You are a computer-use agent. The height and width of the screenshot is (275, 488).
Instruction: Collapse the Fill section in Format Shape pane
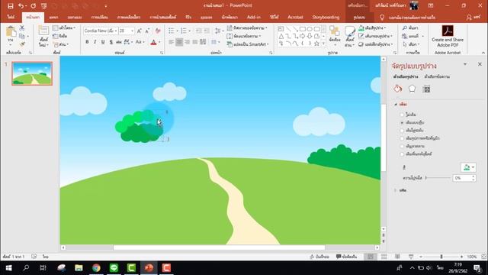[396, 105]
